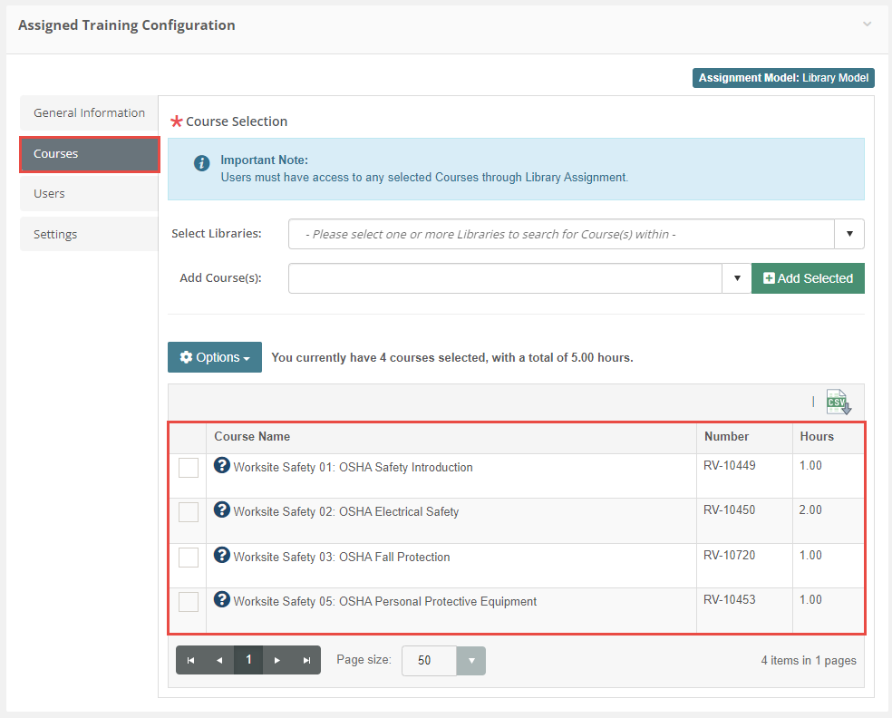Click Worksite Safety 01: OSHA Safety Introduction

(x=354, y=467)
